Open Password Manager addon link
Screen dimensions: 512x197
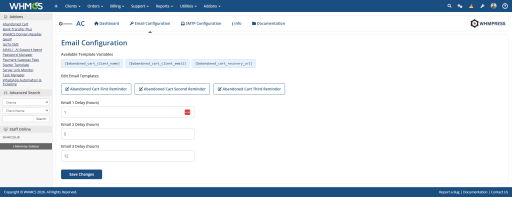tap(17, 54)
